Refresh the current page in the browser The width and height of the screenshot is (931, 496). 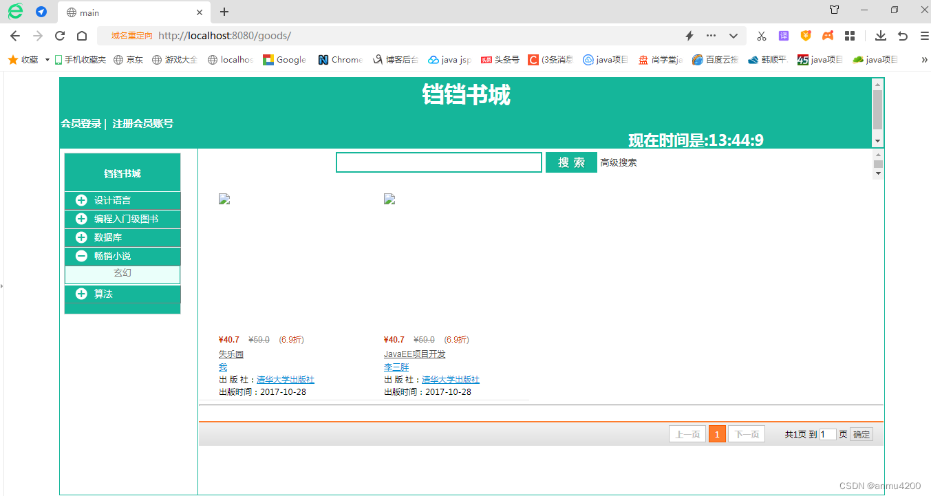[x=59, y=35]
